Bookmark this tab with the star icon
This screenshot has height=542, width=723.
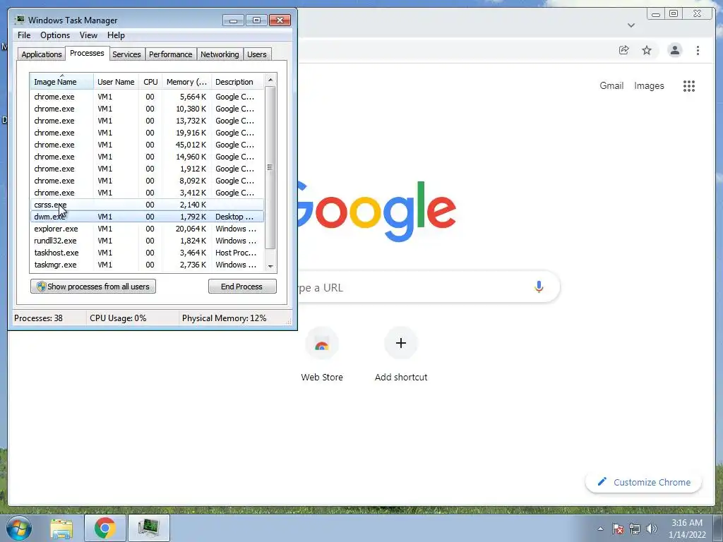[647, 50]
